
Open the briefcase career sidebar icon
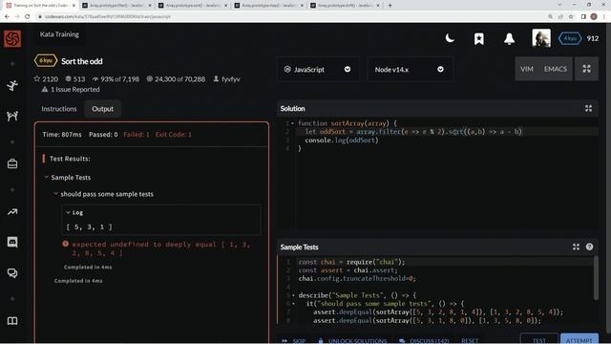pyautogui.click(x=12, y=163)
